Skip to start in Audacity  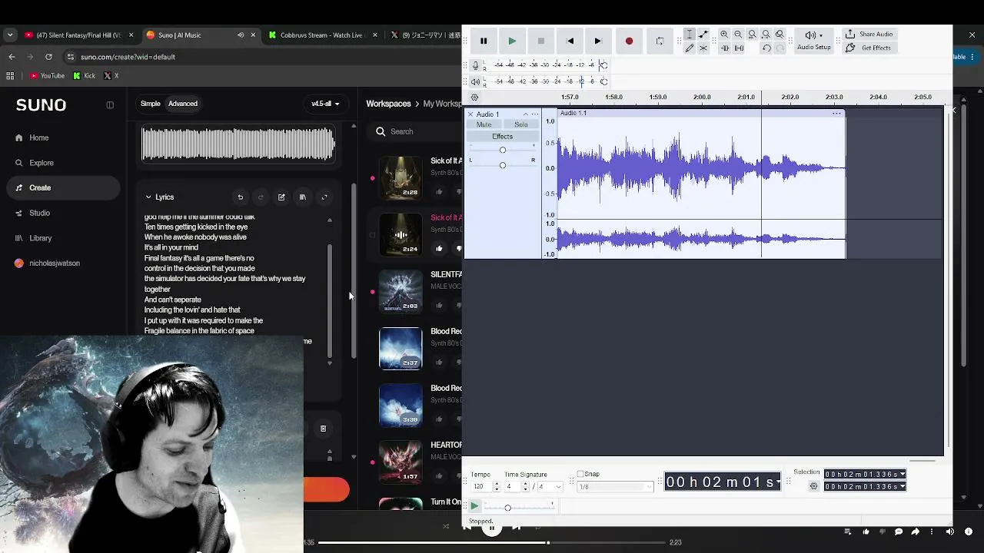pyautogui.click(x=570, y=41)
